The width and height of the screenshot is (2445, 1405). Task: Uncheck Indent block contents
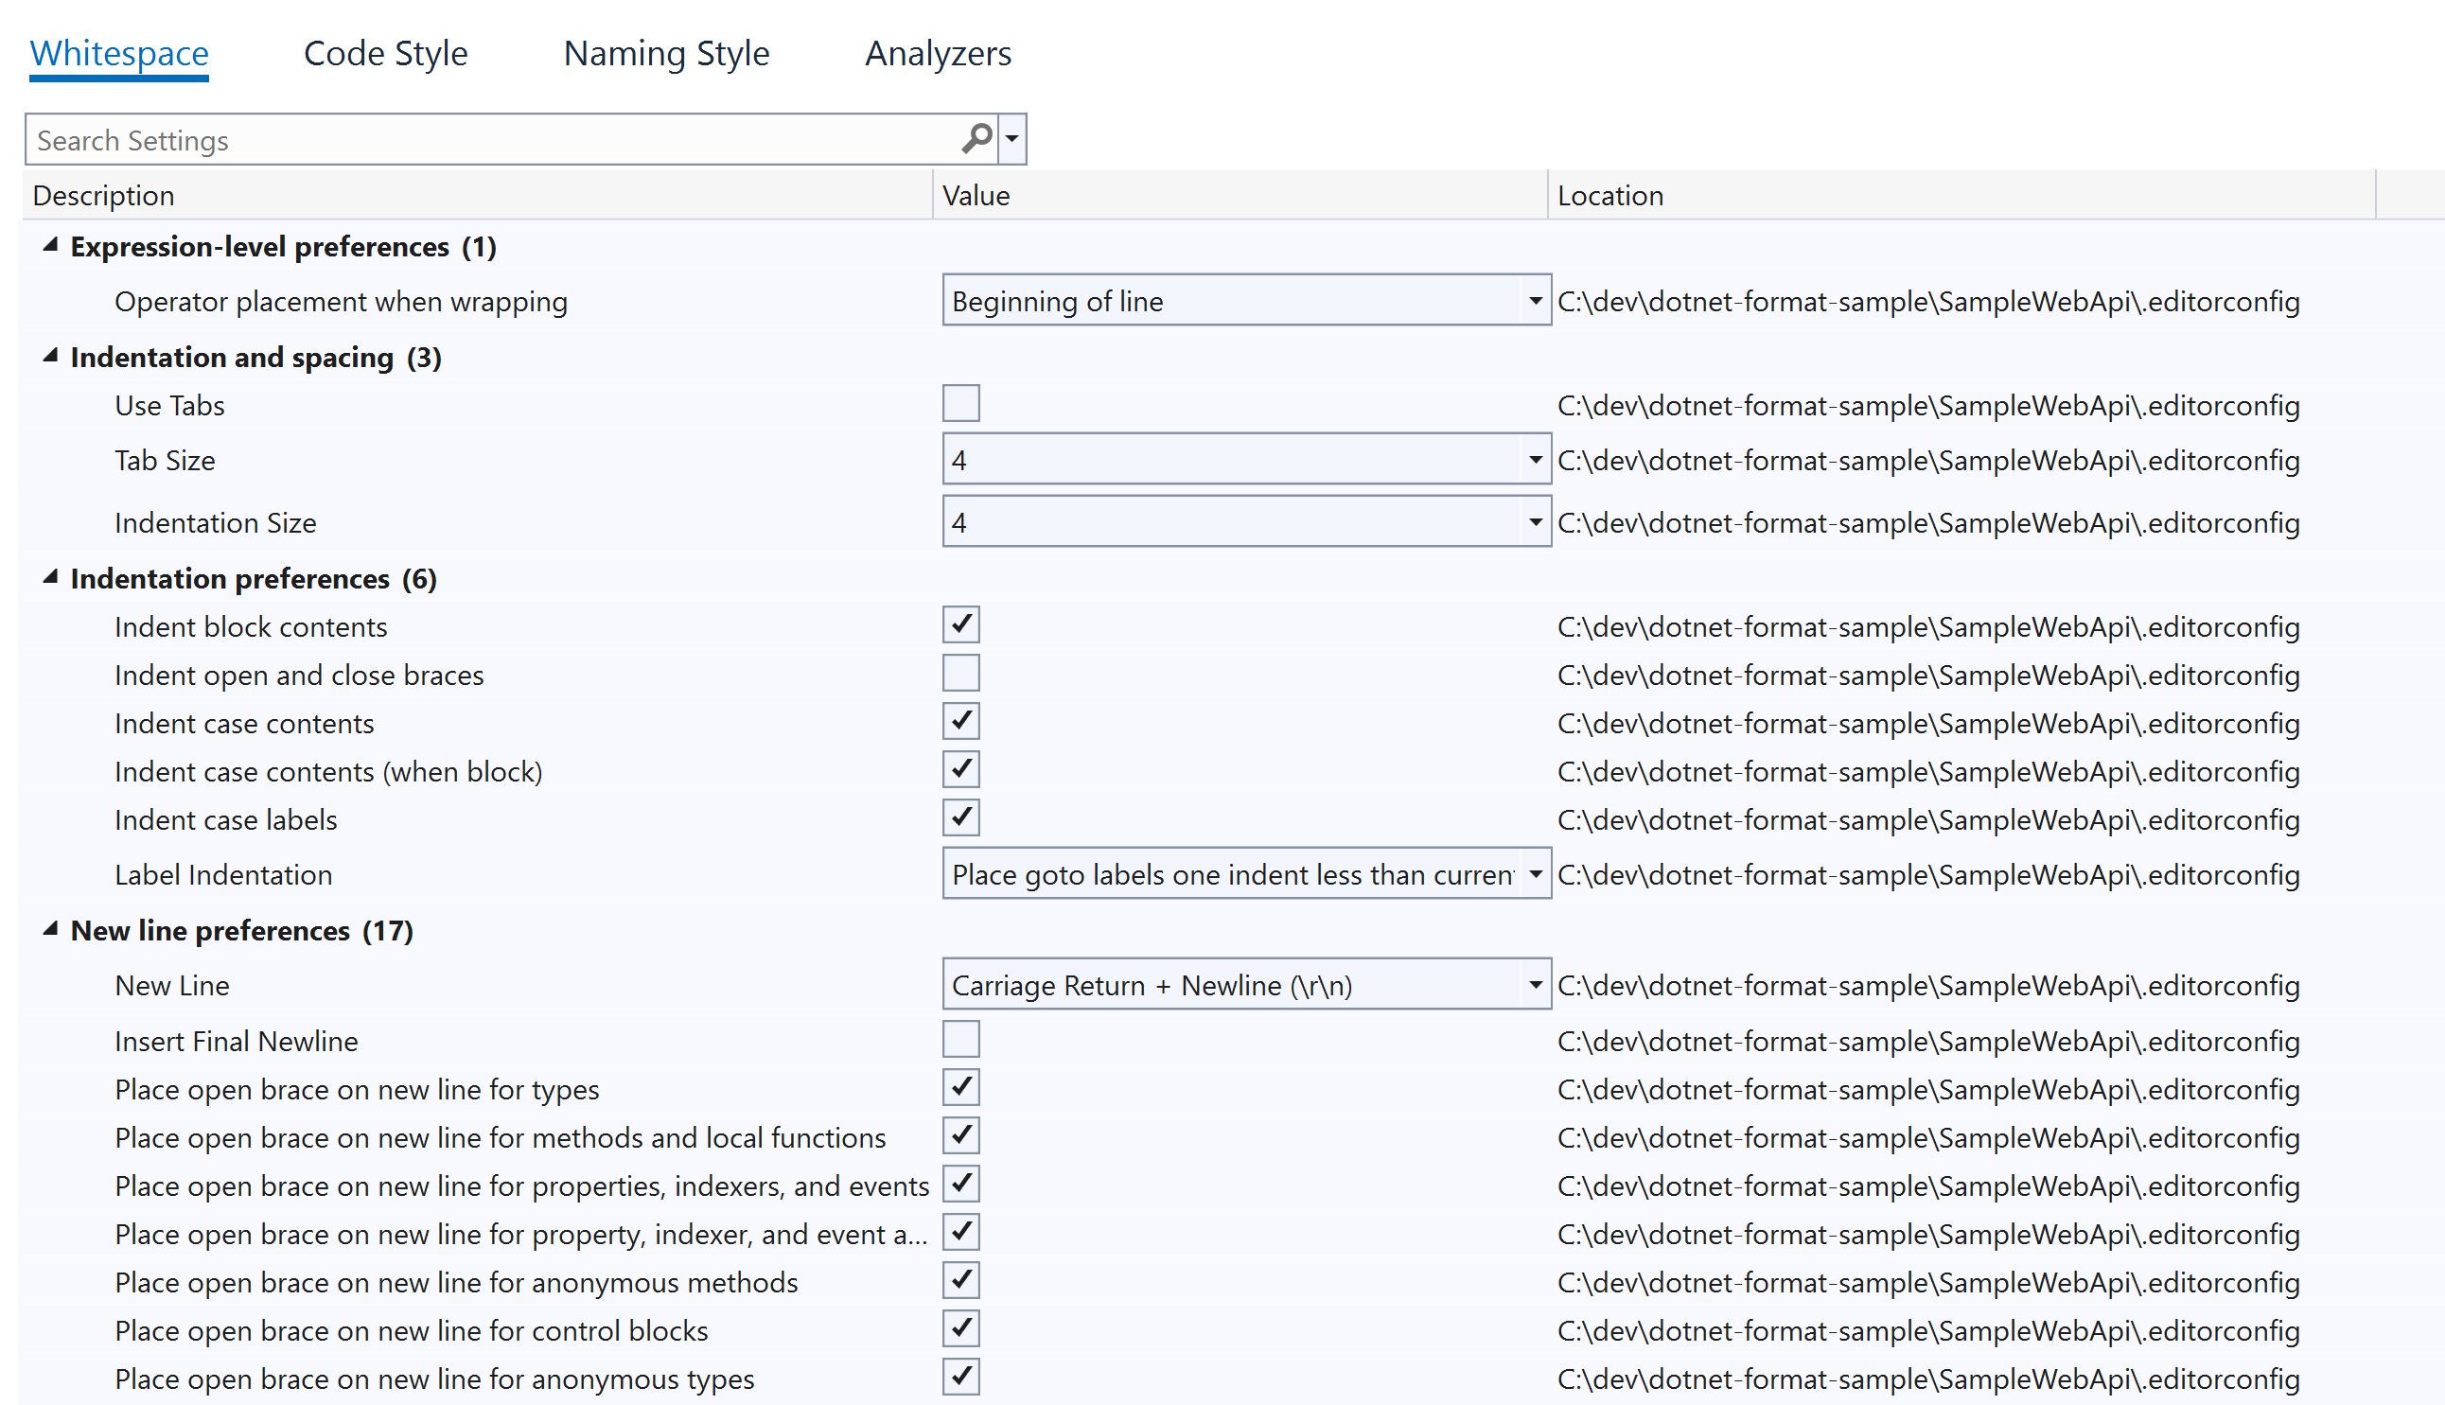point(960,624)
